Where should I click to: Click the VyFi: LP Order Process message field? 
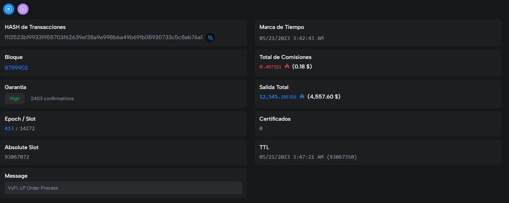point(123,188)
